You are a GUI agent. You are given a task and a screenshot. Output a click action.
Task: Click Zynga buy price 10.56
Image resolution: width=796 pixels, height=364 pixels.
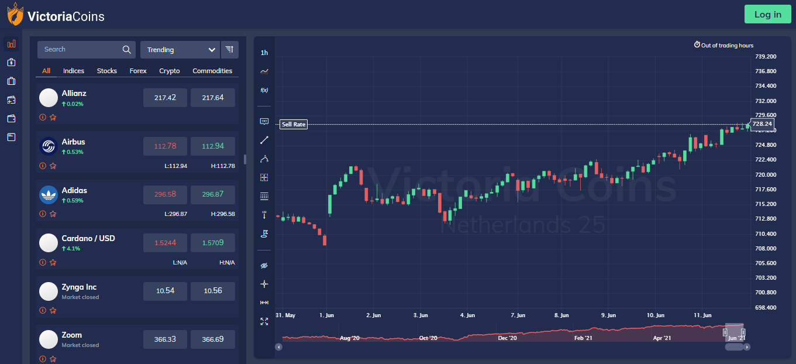(x=213, y=291)
